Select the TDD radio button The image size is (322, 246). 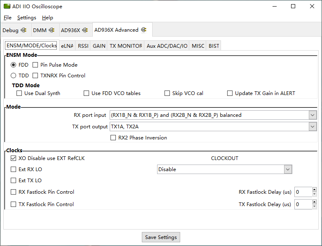tap(13, 76)
